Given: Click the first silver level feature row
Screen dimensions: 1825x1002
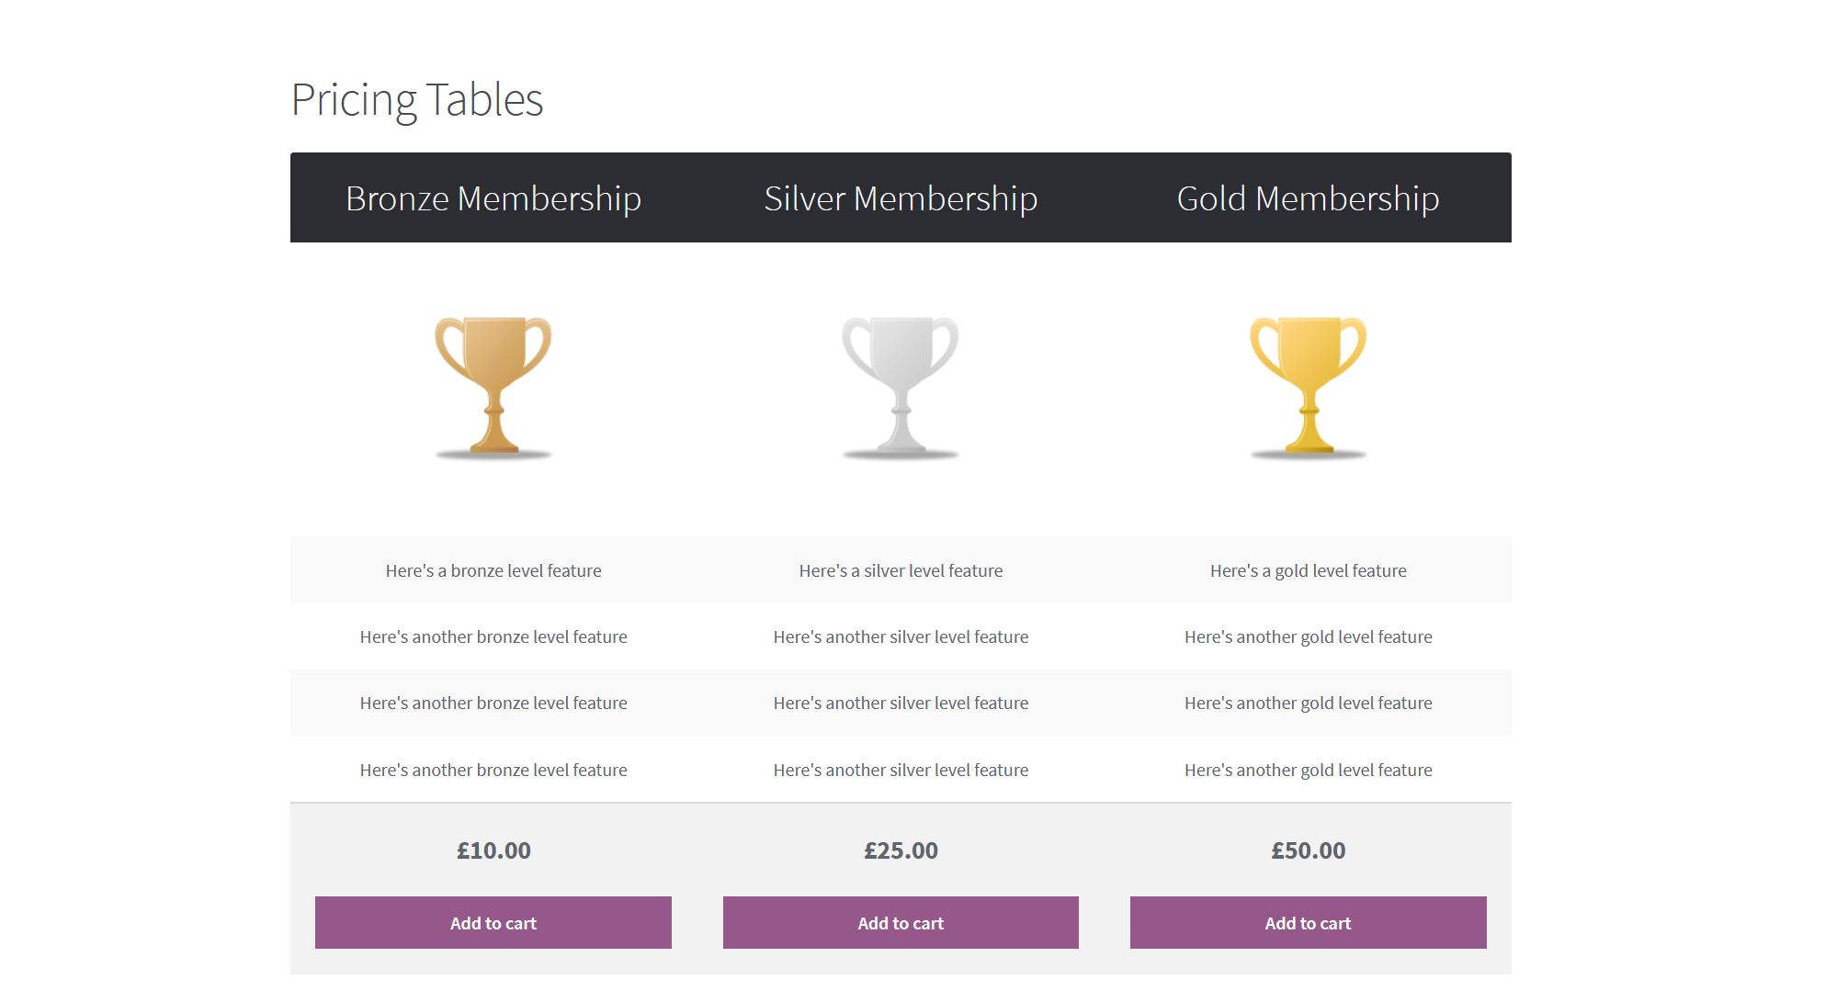Looking at the screenshot, I should [x=900, y=569].
